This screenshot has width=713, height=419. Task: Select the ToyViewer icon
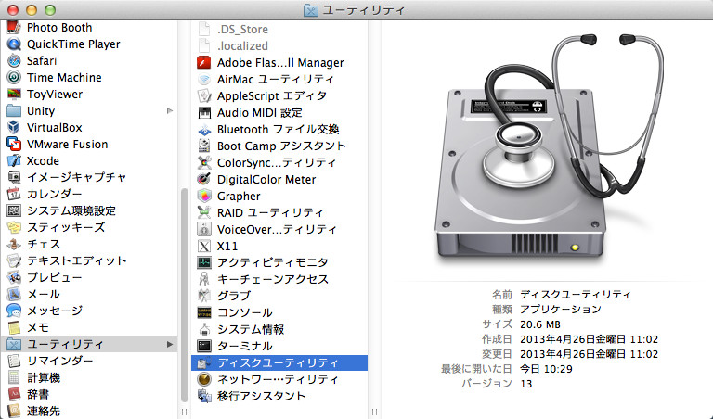(14, 94)
